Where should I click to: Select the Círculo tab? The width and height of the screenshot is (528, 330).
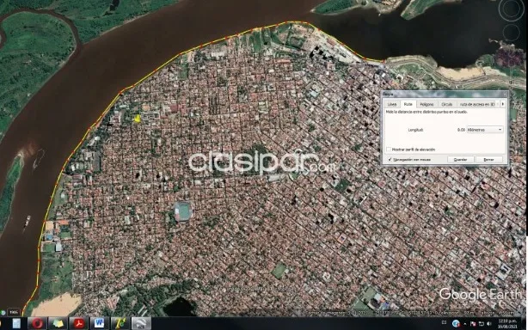447,104
